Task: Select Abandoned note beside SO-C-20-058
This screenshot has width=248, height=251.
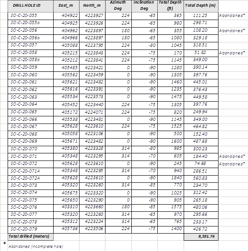Action: [232, 53]
